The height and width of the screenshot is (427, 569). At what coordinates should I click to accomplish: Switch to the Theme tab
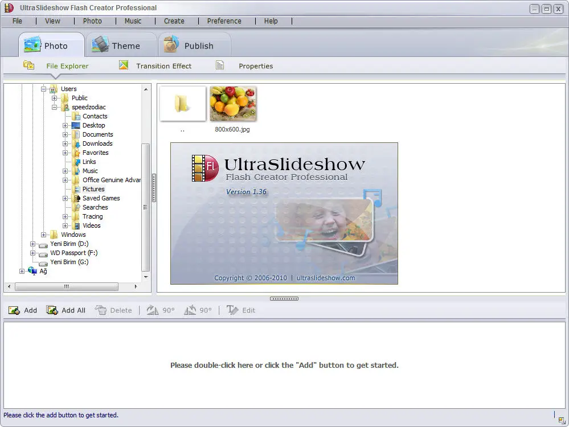click(121, 44)
